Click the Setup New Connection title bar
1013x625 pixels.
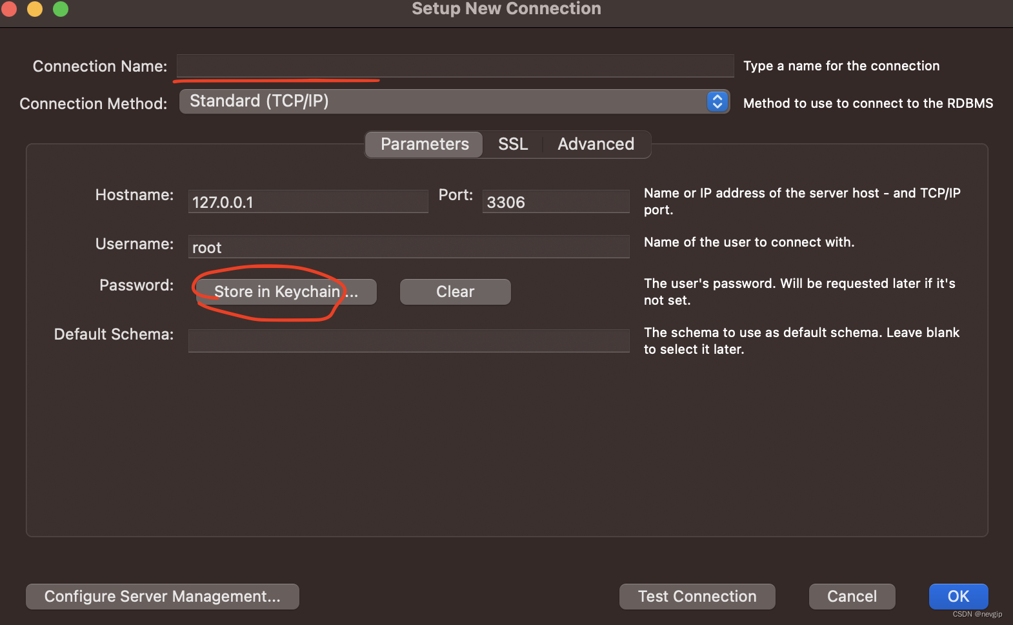(x=506, y=8)
